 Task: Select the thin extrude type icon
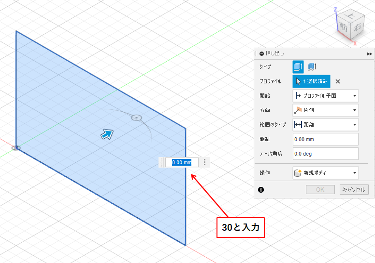point(312,67)
